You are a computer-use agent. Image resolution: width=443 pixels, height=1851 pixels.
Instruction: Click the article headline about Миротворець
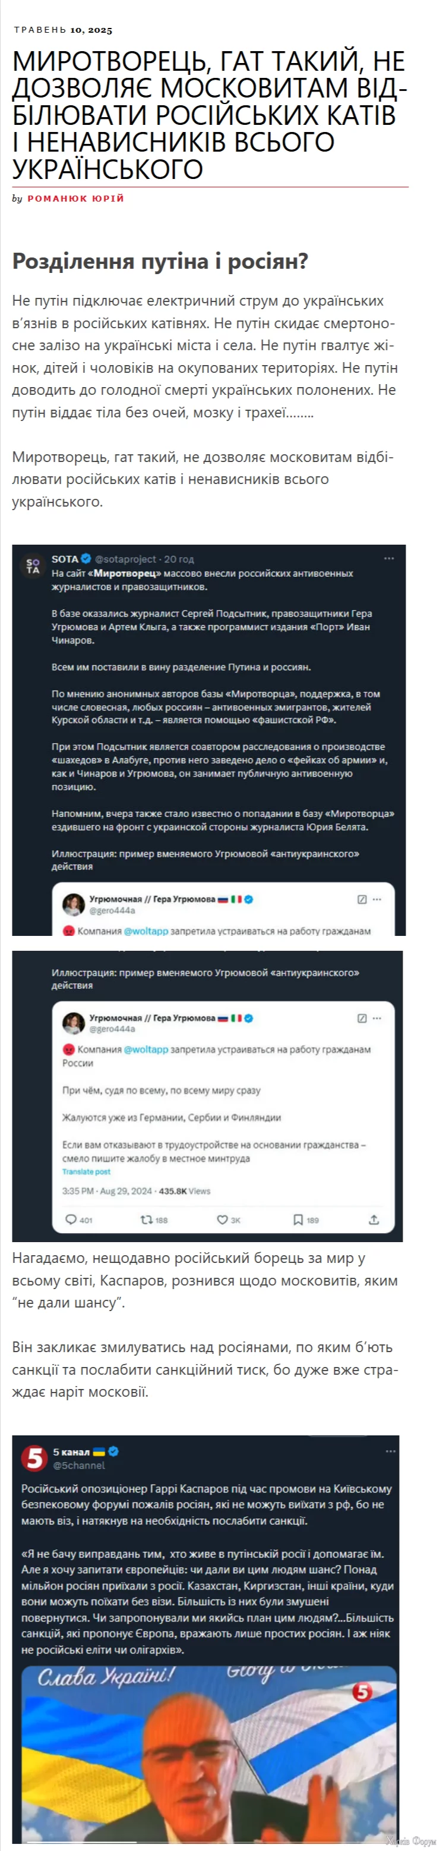click(x=210, y=115)
